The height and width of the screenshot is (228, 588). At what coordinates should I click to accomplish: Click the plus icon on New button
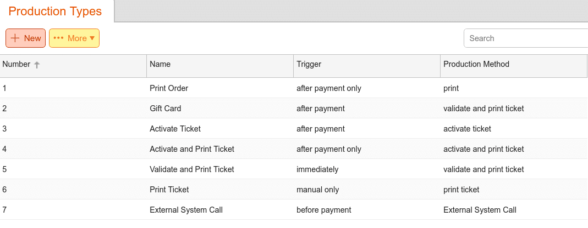(x=15, y=38)
